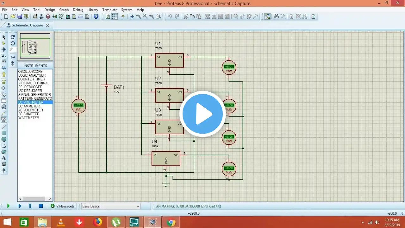
Task: Open the Base Design dropdown
Action: (111, 206)
